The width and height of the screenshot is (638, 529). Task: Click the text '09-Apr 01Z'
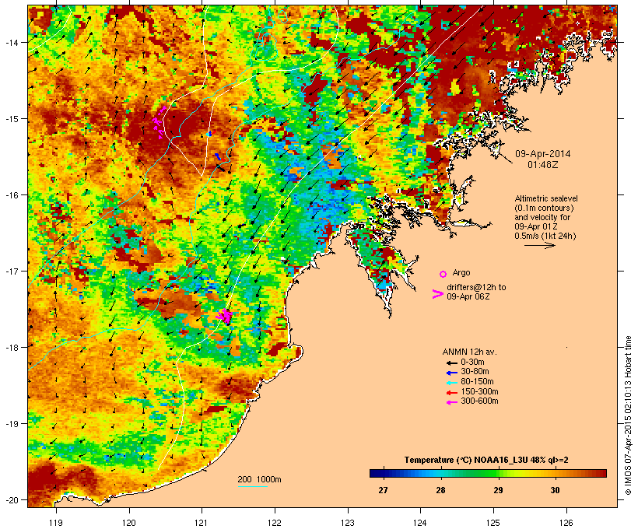536,226
